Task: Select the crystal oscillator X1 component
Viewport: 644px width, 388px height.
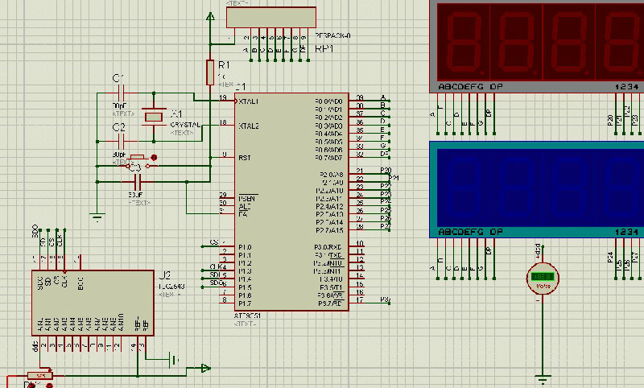Action: (x=152, y=116)
